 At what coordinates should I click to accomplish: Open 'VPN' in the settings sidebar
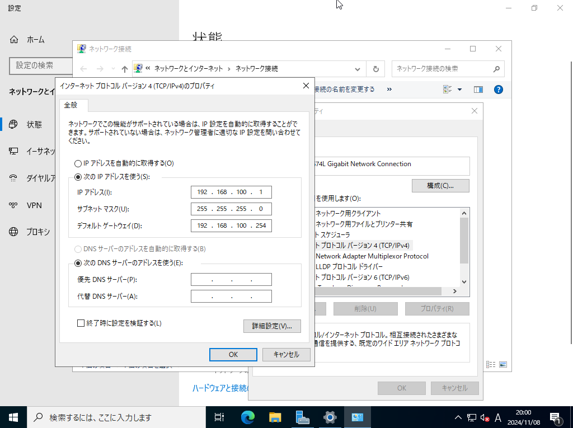[x=34, y=205]
